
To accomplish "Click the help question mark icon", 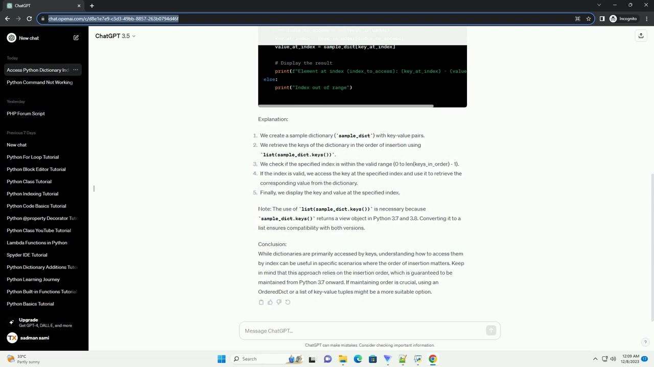I will click(x=645, y=342).
